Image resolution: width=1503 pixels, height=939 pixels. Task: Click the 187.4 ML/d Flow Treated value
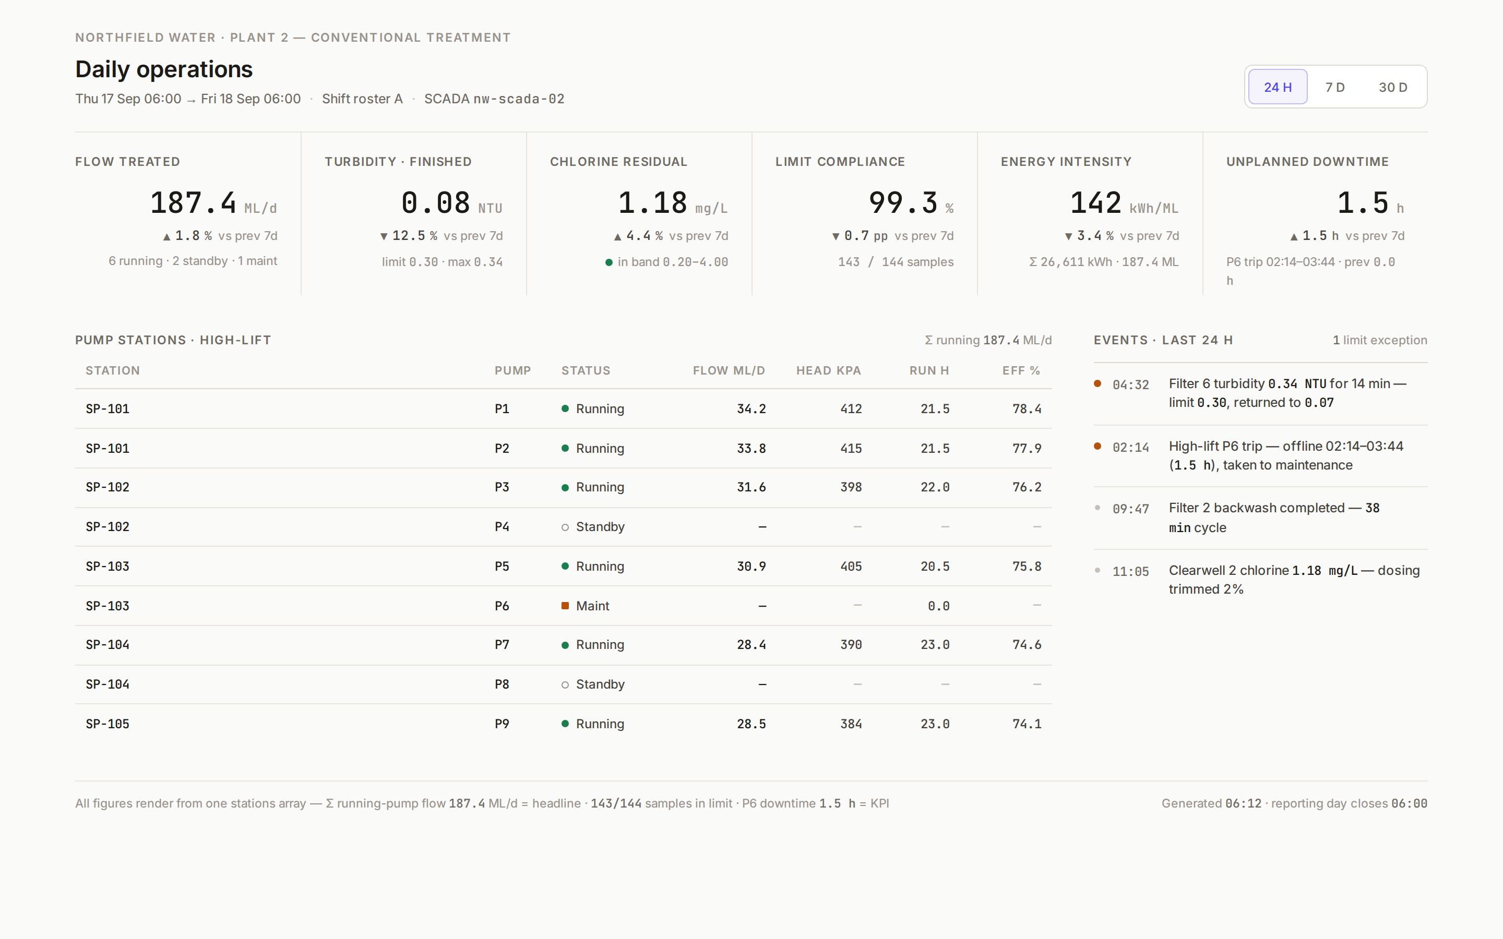click(x=213, y=203)
